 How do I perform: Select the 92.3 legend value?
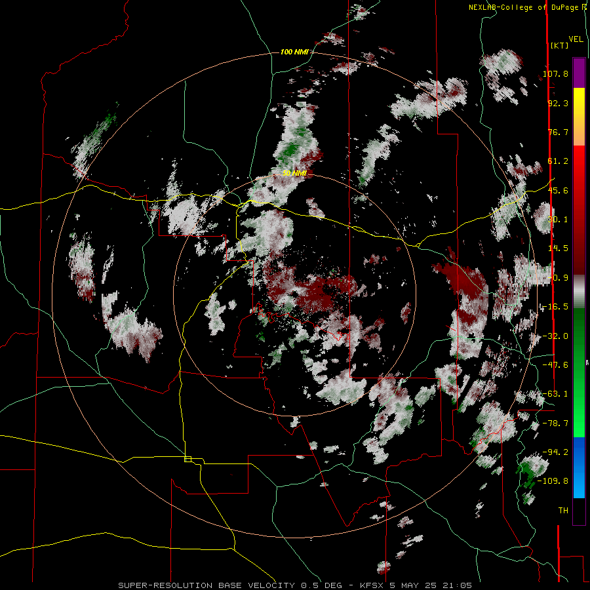pyautogui.click(x=558, y=103)
